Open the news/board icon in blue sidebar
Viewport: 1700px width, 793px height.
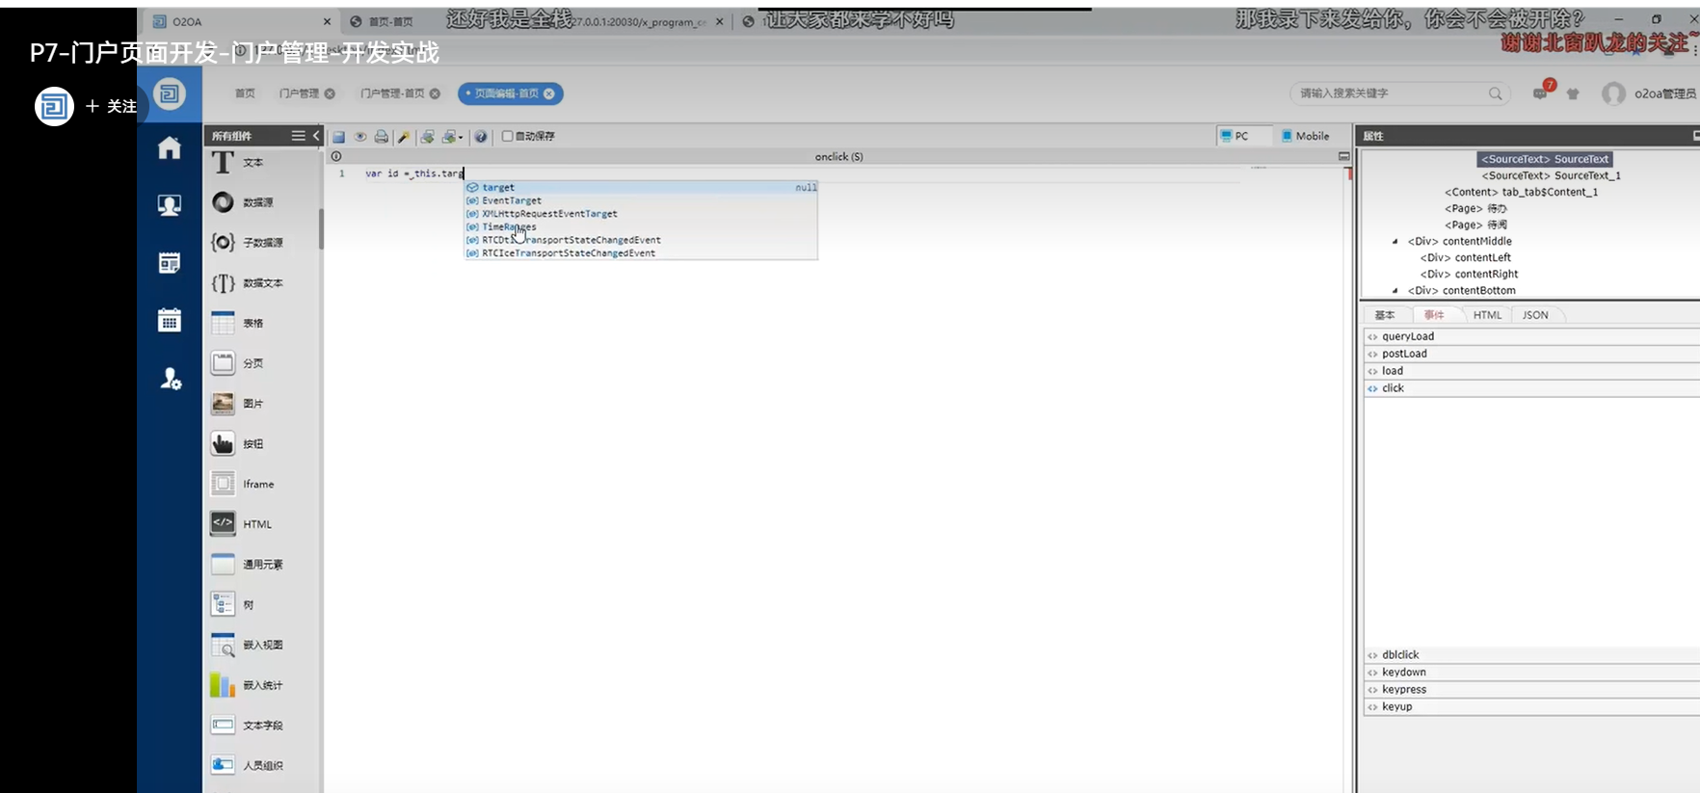coord(170,263)
